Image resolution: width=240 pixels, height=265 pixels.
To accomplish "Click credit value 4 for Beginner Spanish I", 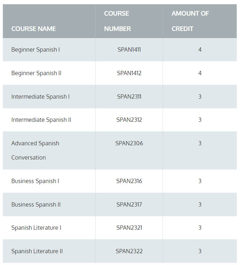I will (200, 50).
